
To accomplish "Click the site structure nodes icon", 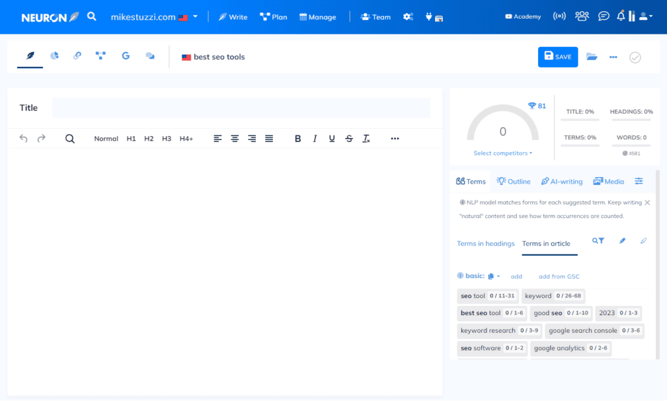I will click(100, 56).
